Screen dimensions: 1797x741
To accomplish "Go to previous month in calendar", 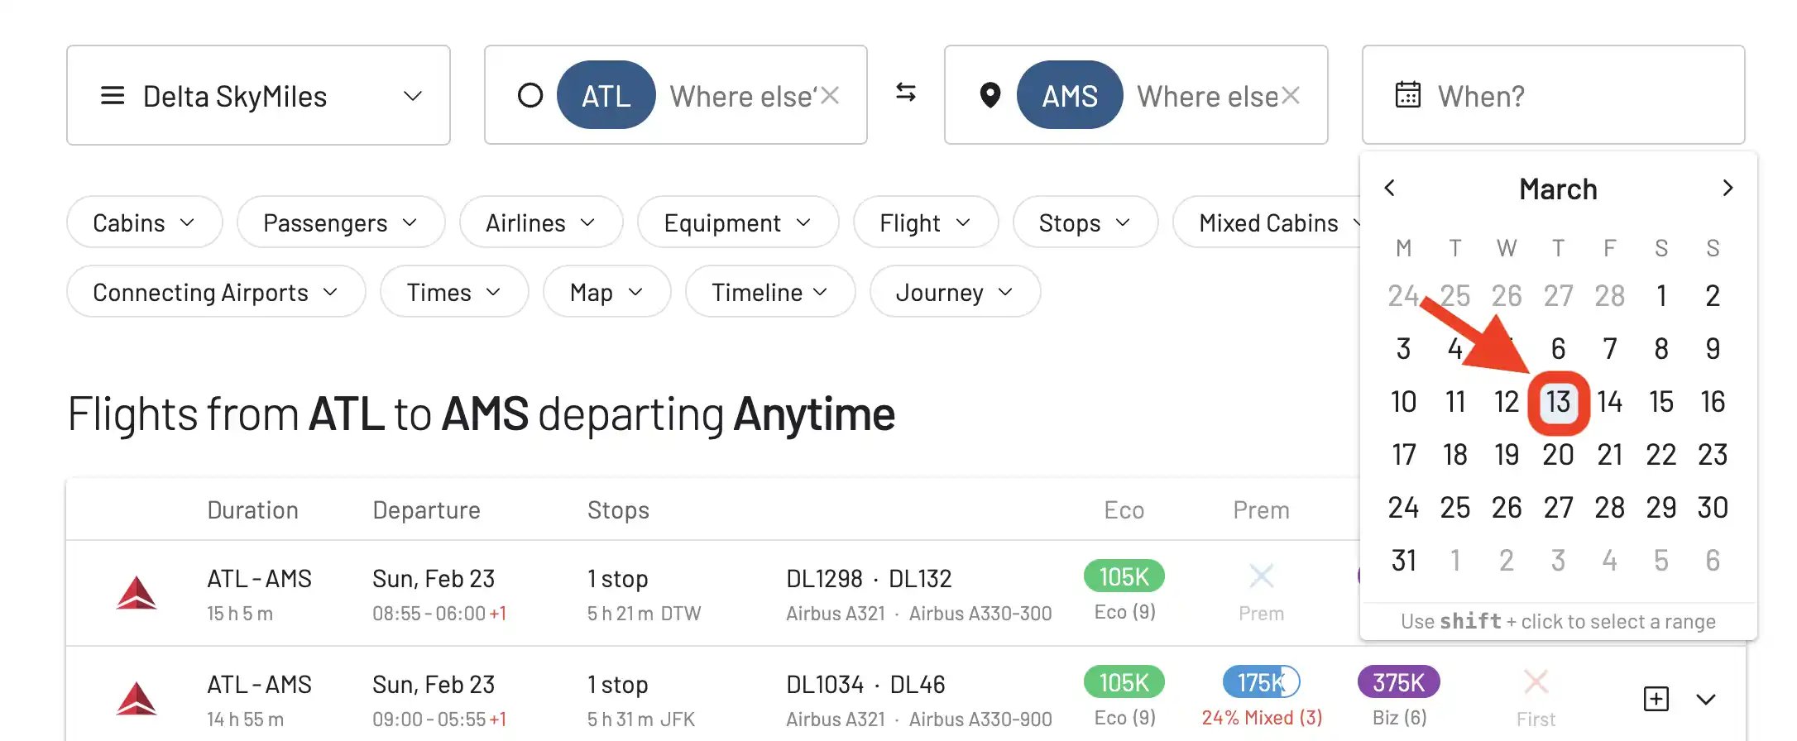I will (x=1390, y=188).
